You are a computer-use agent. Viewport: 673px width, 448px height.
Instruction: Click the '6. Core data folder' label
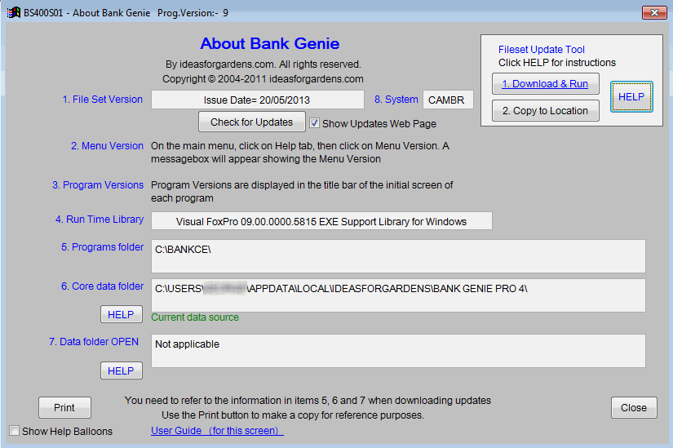click(x=103, y=286)
